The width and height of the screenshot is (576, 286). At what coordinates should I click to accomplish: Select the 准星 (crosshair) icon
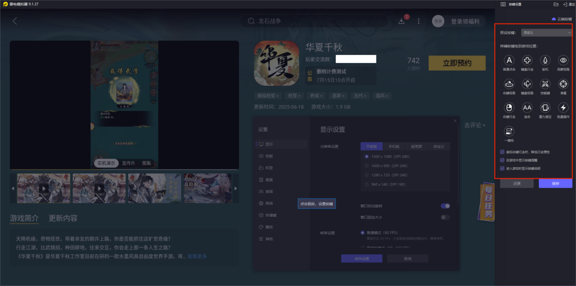coord(563,84)
